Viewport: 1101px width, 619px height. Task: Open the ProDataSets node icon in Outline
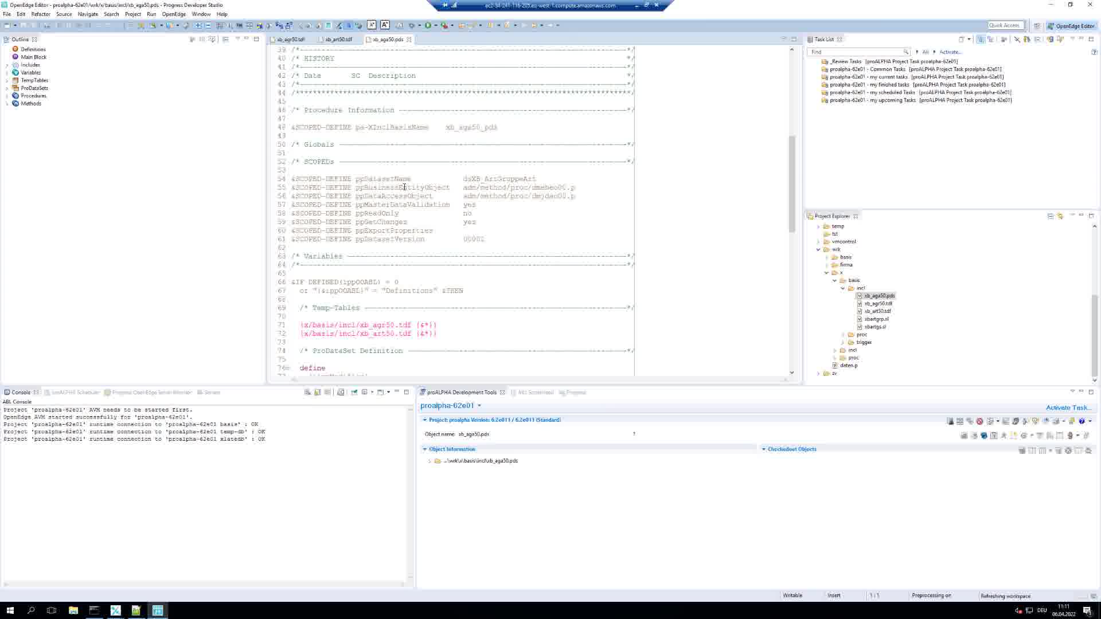pyautogui.click(x=15, y=88)
